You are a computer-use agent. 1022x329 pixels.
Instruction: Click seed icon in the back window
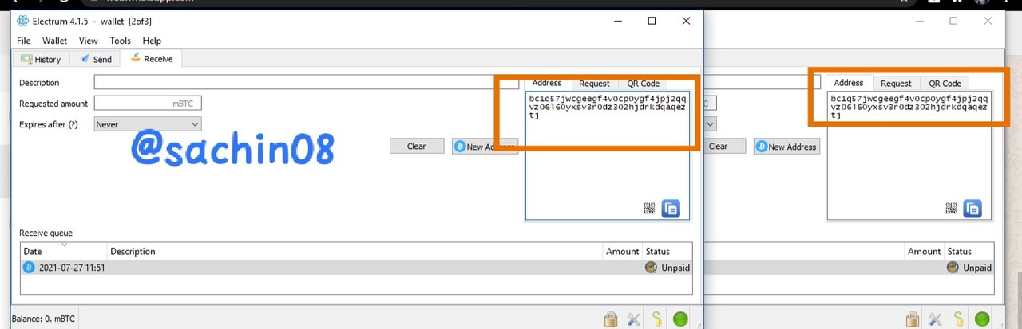[x=959, y=319]
